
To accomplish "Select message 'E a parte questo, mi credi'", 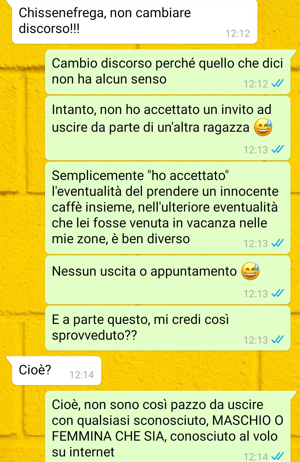I will tap(168, 328).
